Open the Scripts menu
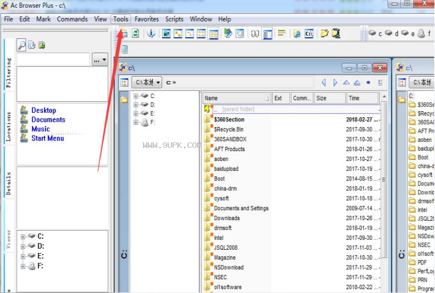The height and width of the screenshot is (293, 435). click(175, 19)
